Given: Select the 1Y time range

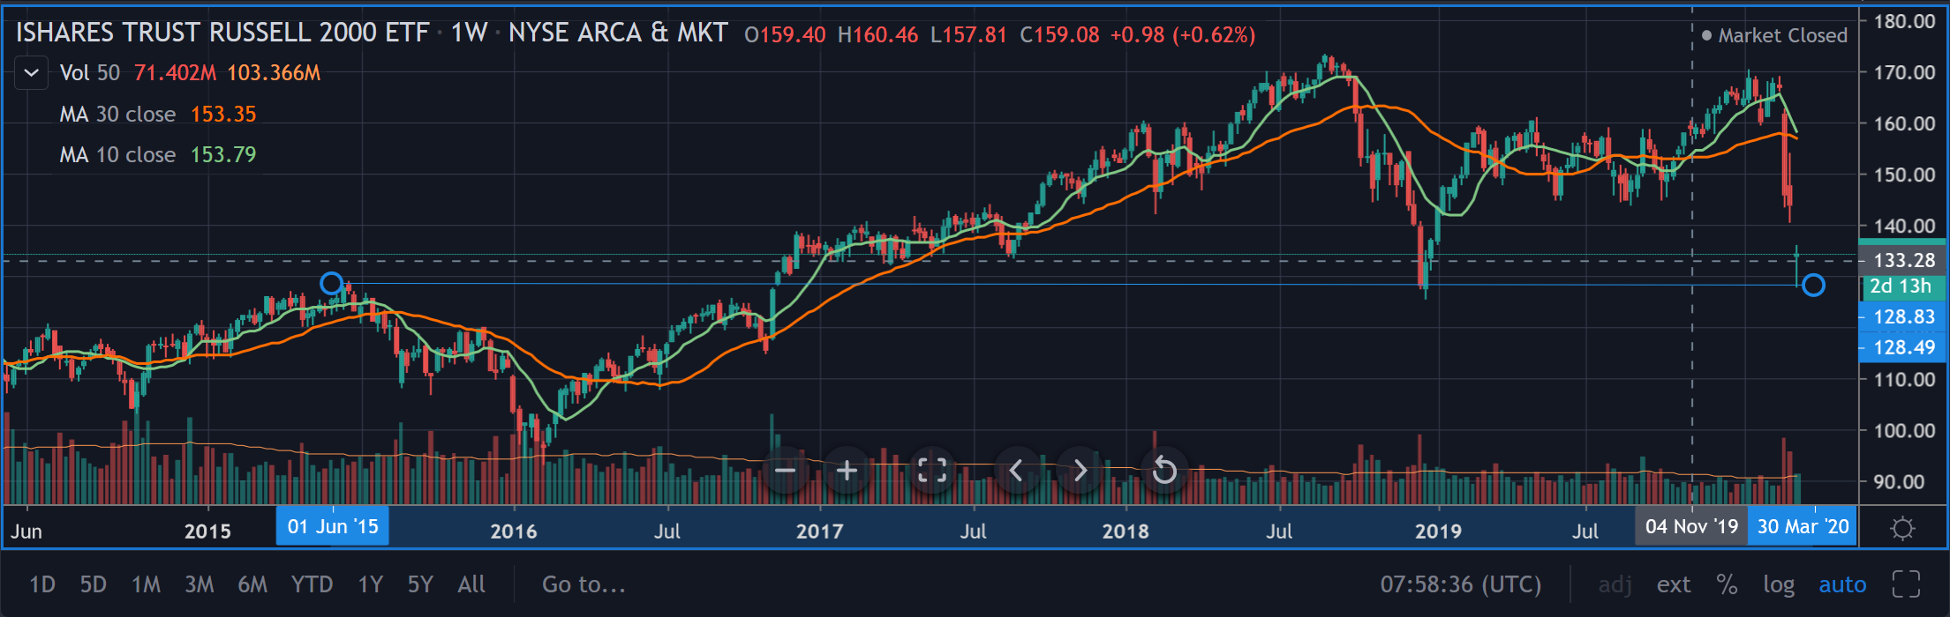Looking at the screenshot, I should (x=371, y=584).
